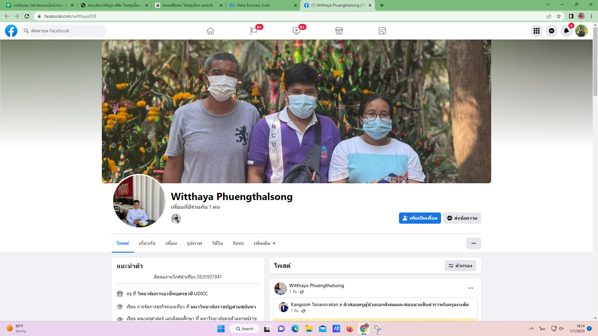Open the Messenger icon in top bar
Image resolution: width=598 pixels, height=336 pixels.
pyautogui.click(x=551, y=31)
